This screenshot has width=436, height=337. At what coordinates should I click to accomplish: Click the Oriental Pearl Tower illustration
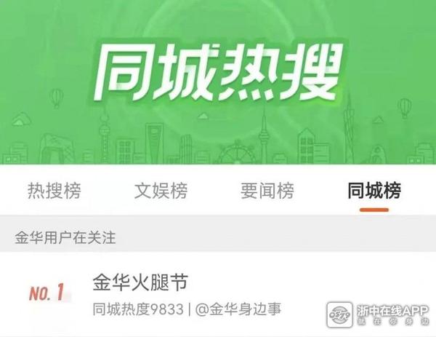click(105, 137)
